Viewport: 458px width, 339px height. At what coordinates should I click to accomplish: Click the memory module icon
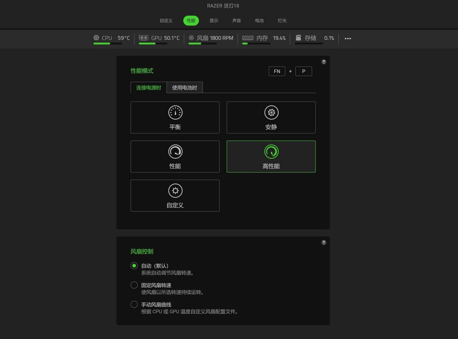pyautogui.click(x=248, y=38)
